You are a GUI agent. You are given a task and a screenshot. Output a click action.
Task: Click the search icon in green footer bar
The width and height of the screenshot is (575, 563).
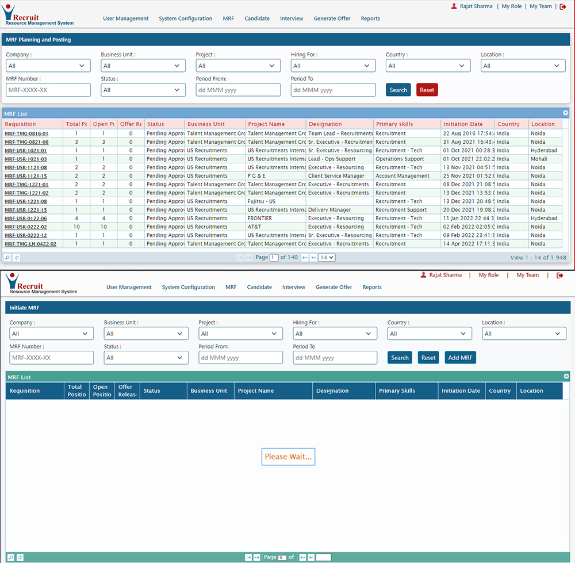(x=10, y=557)
